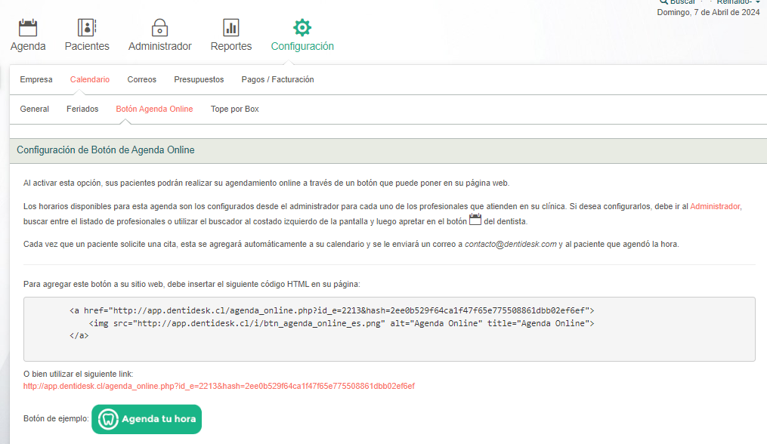Screen dimensions: 767x444
Task: Click the Administrador label in top navigation
Action: click(x=160, y=46)
